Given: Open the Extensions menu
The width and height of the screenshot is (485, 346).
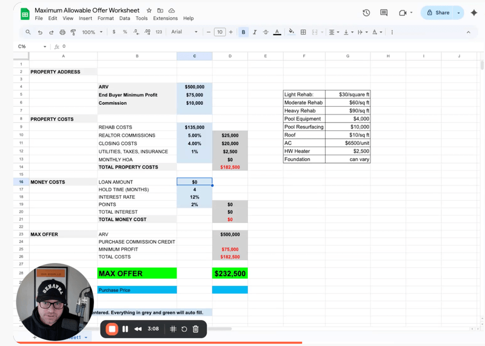Looking at the screenshot, I should pos(166,19).
